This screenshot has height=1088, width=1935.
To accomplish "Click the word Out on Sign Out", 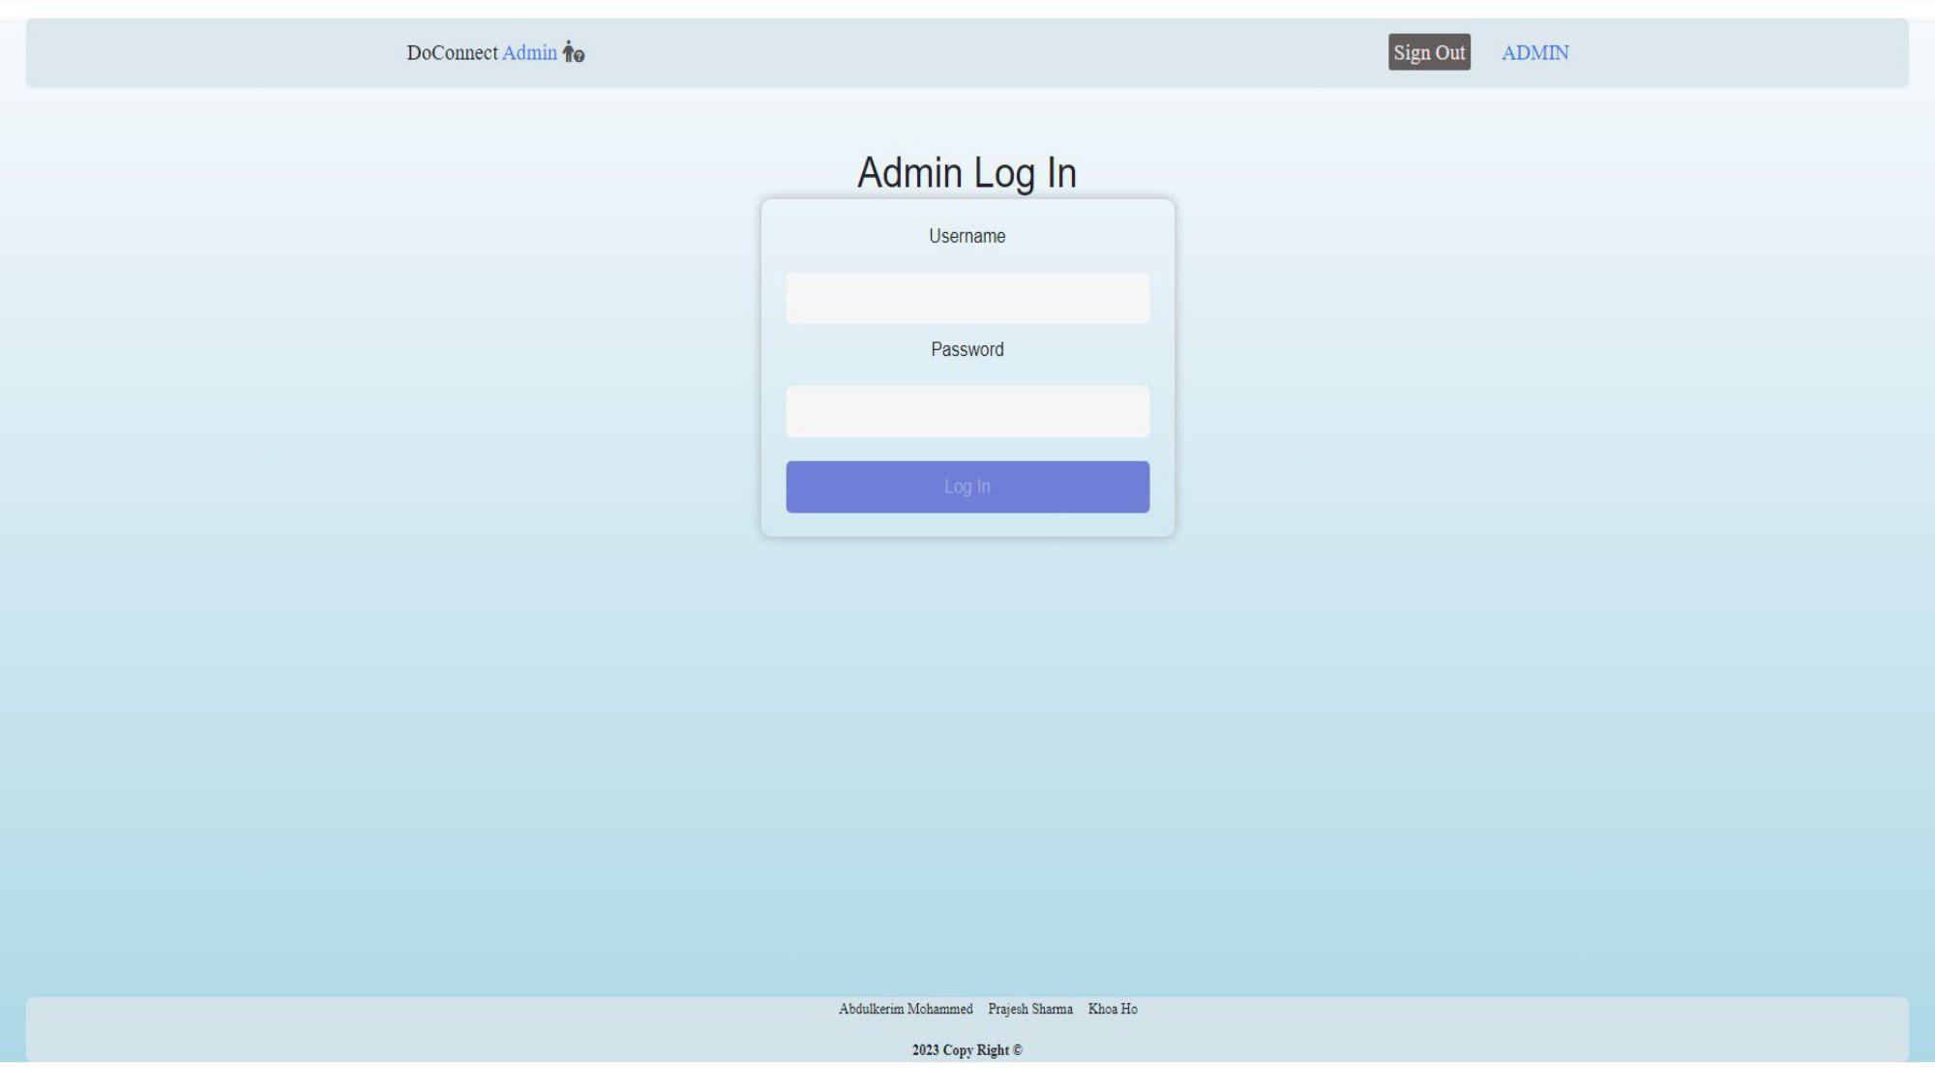I will click(1449, 53).
